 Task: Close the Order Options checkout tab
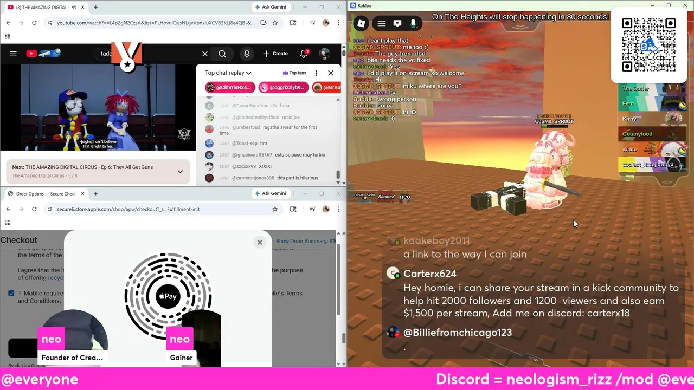[82, 193]
